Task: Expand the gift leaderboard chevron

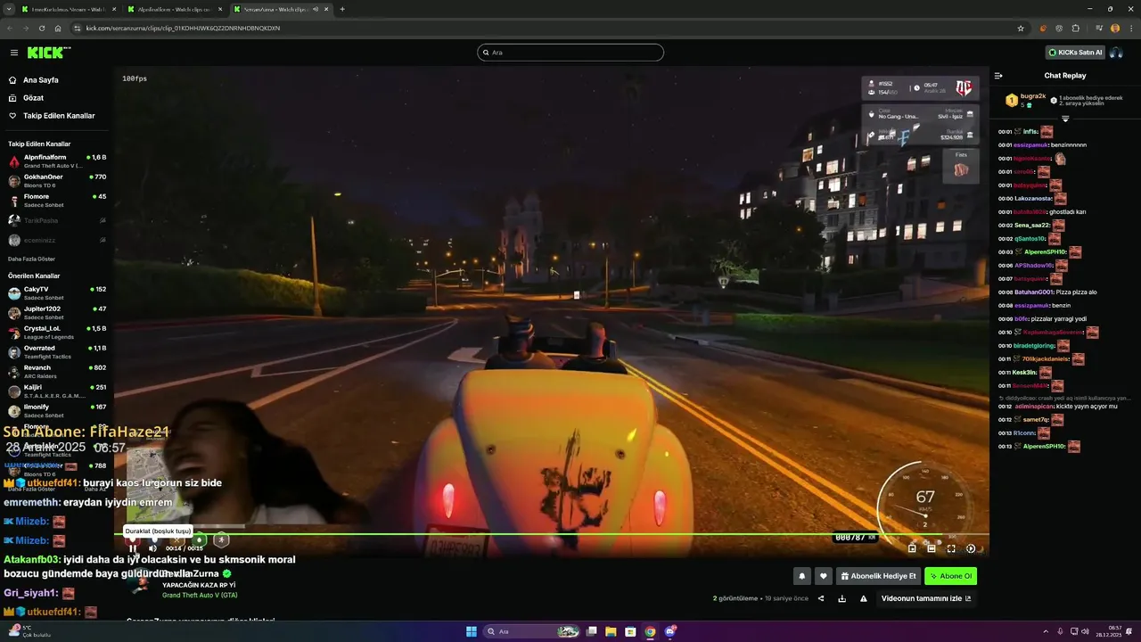Action: point(1065,119)
